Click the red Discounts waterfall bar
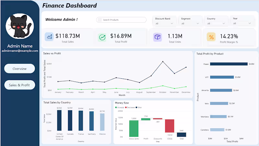259x146 pixels. [x=158, y=119]
